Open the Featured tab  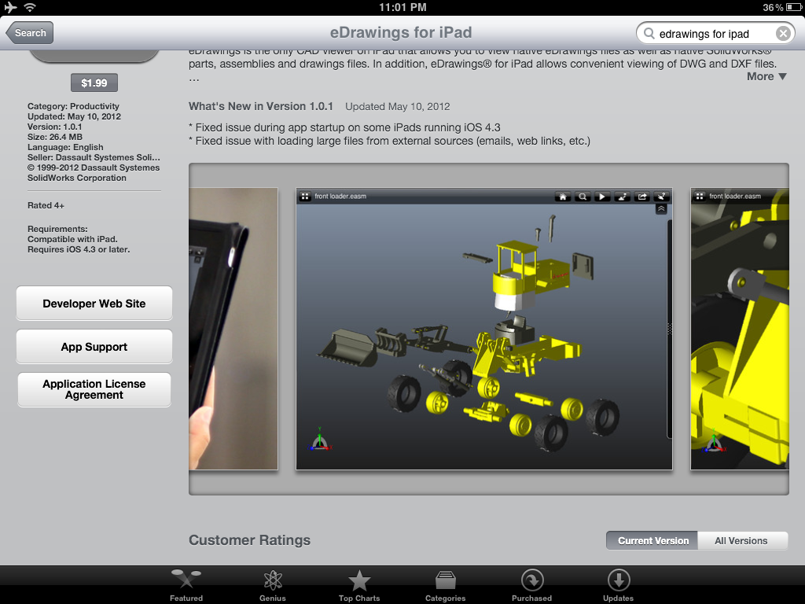tap(186, 585)
